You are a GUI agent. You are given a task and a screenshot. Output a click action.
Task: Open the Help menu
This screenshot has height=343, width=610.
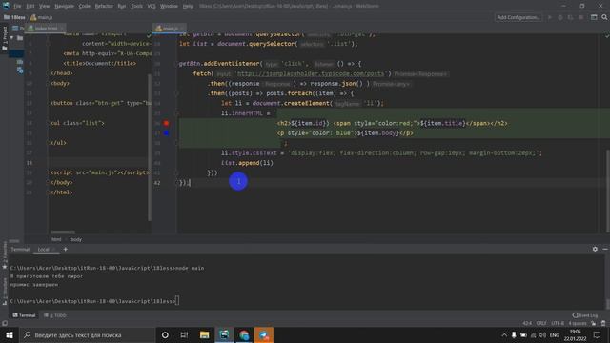[188, 7]
